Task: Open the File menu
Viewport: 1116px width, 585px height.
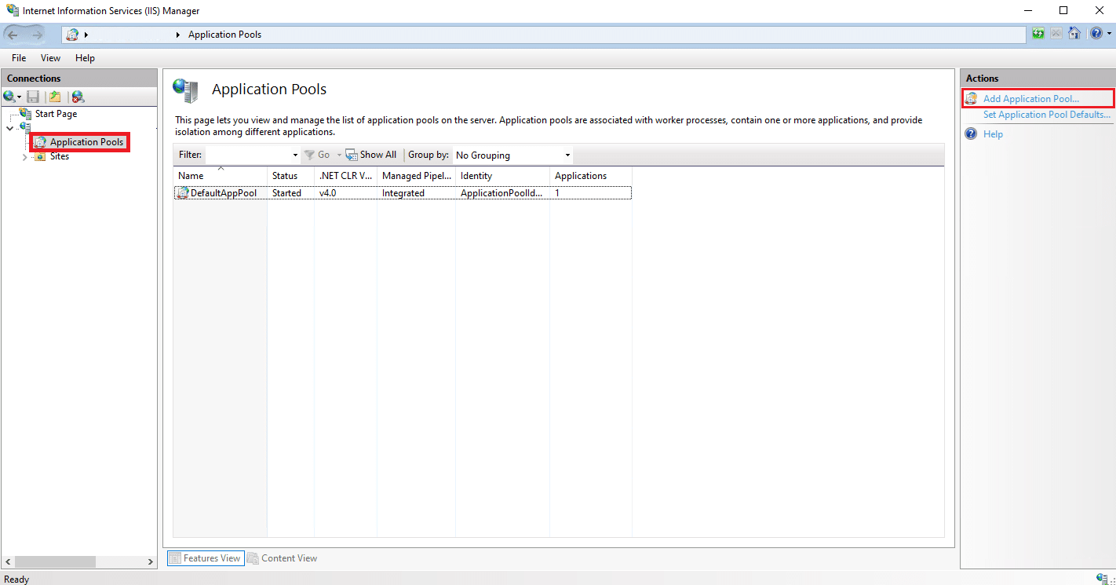Action: [19, 58]
